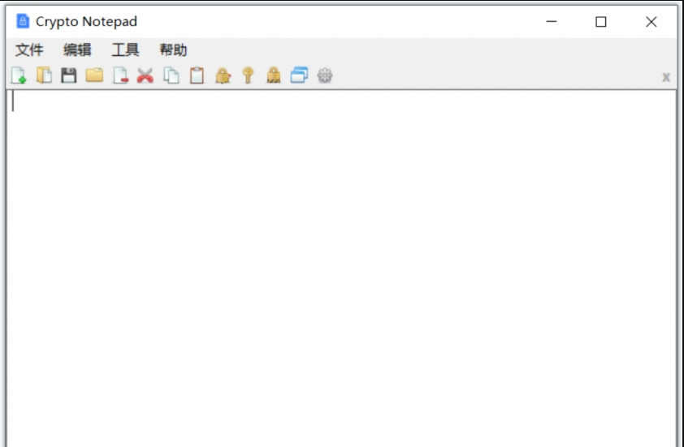The width and height of the screenshot is (684, 447).
Task: Close the Crypto Notepad window
Action: [x=652, y=21]
